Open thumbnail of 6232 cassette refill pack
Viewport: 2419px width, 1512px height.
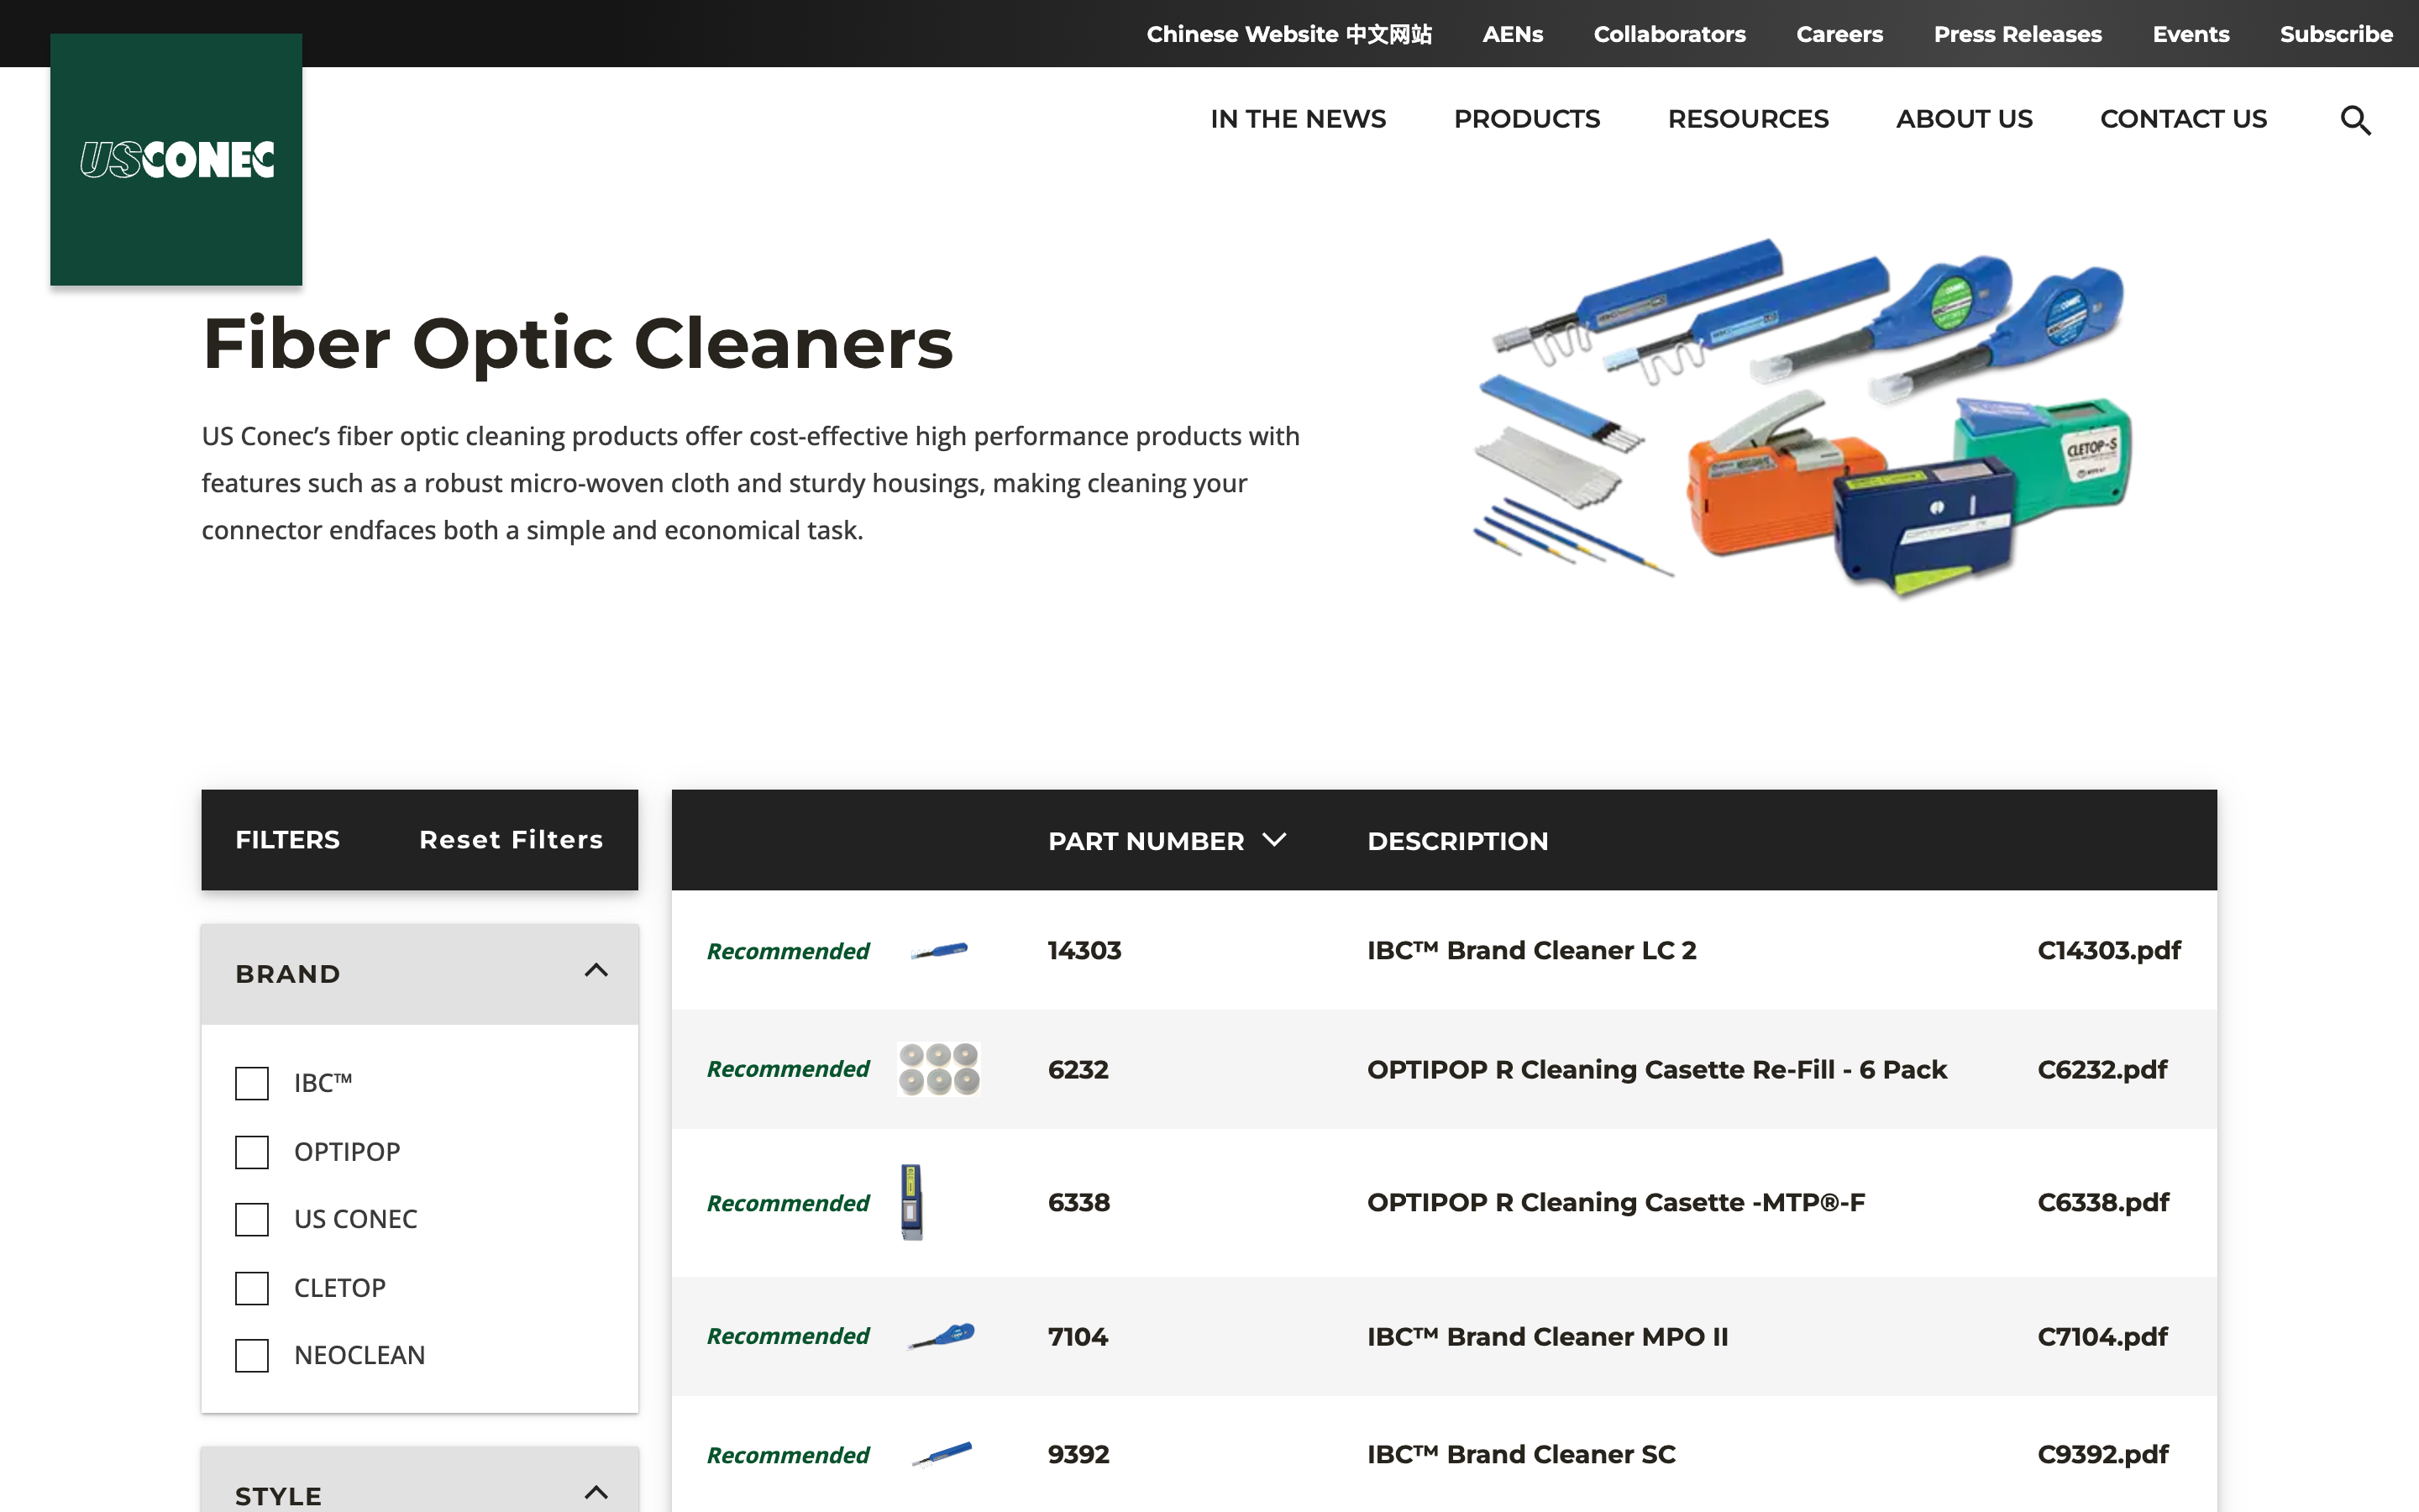[x=938, y=1069]
